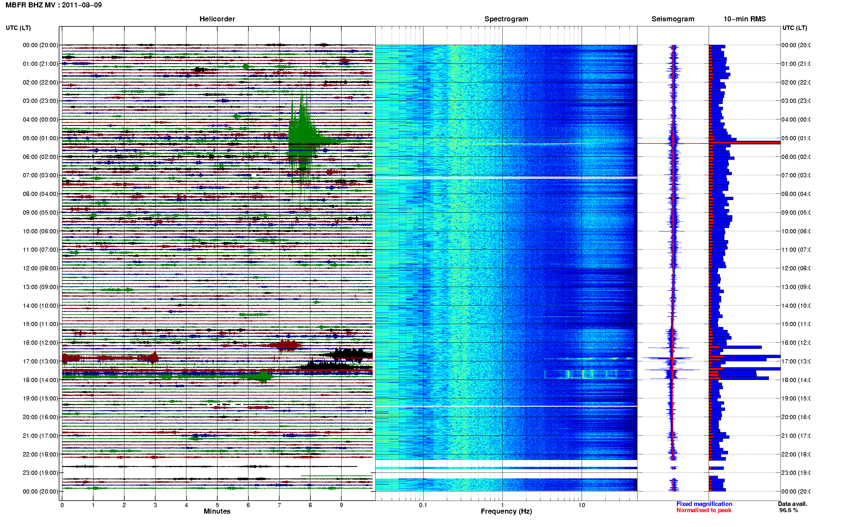Select the 'Spectrogram' panel heading
The width and height of the screenshot is (844, 527).
click(506, 19)
